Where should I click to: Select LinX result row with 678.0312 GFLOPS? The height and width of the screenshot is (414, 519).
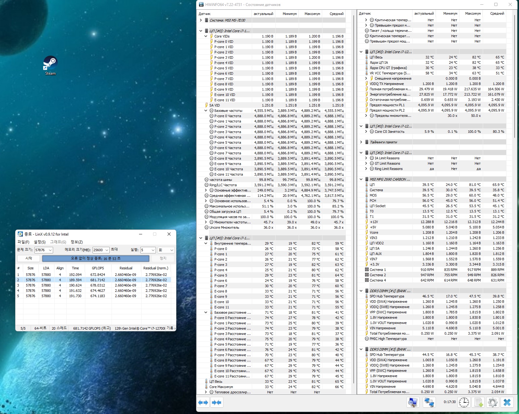pos(93,285)
